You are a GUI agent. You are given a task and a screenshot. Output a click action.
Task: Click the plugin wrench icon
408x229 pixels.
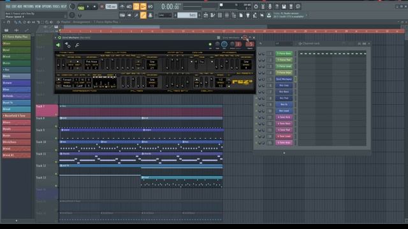pos(77,45)
